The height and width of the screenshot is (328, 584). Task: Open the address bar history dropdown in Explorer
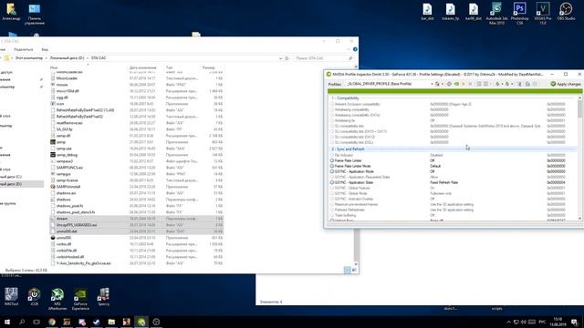click(x=280, y=58)
